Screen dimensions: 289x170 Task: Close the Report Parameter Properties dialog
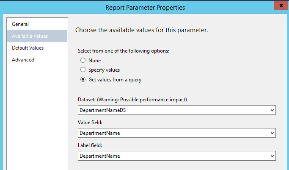click(x=279, y=6)
